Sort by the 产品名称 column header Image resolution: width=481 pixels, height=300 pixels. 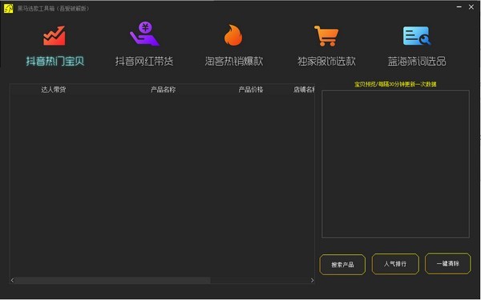point(164,90)
